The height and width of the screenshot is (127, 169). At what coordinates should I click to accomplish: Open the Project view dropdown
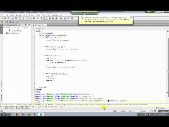click(x=11, y=25)
